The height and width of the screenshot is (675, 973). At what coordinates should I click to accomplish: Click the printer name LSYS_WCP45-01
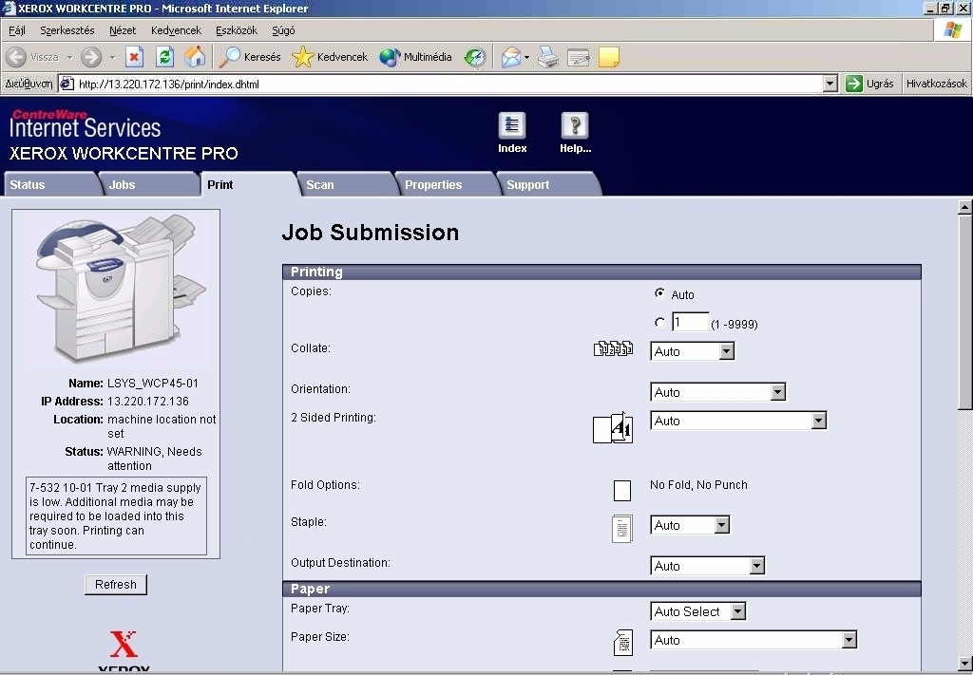[153, 383]
